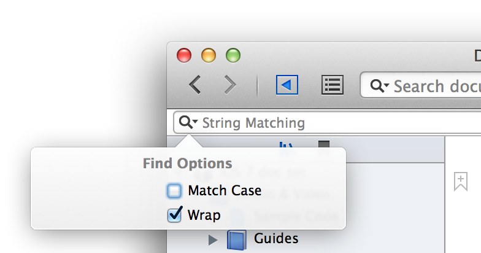Viewport: 481px width, 253px height.
Task: Toggle Match Case via its text label
Action: [225, 190]
